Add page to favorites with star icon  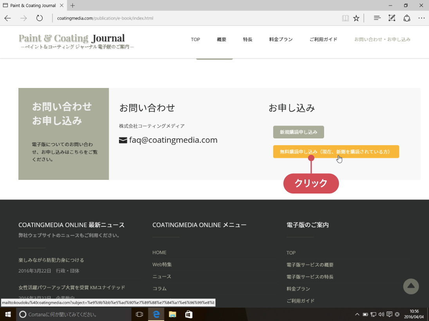[356, 18]
